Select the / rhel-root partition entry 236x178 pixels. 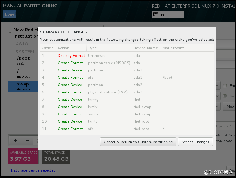coord(23,73)
